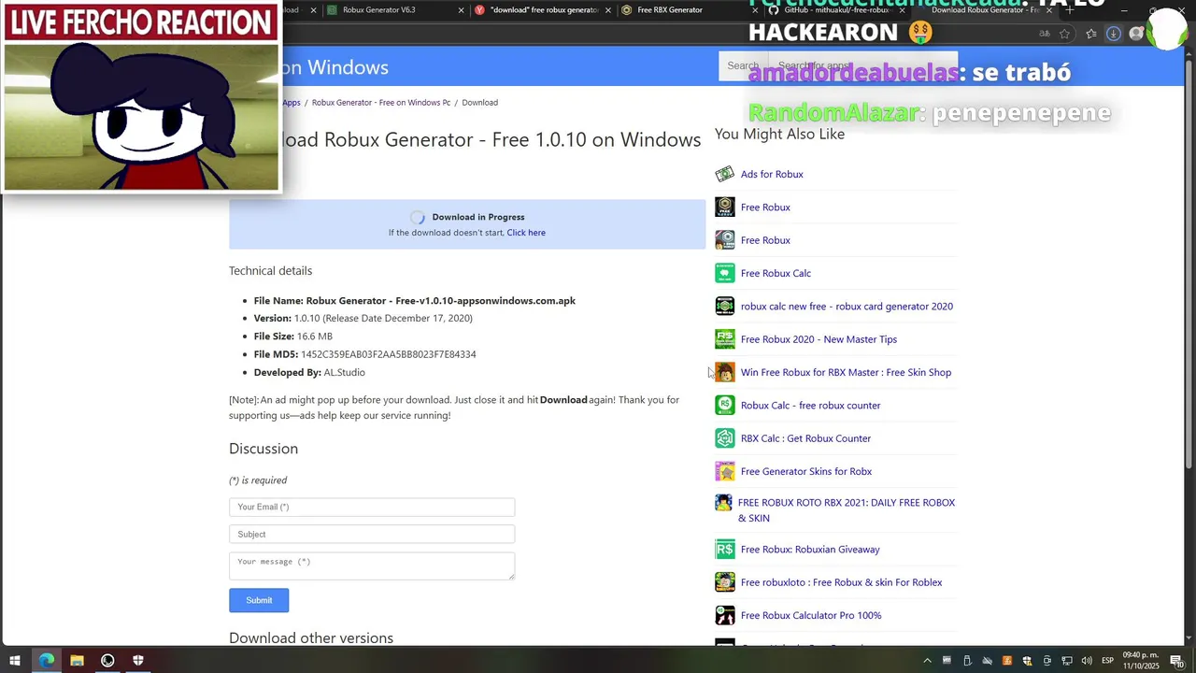Open Windows Security shield in taskbar
The height and width of the screenshot is (673, 1196).
click(138, 661)
